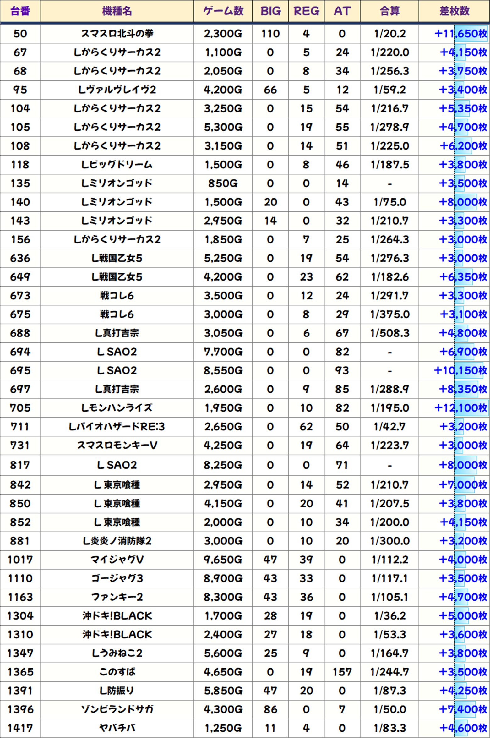
Task: Select the AT column header
Action: click(342, 11)
